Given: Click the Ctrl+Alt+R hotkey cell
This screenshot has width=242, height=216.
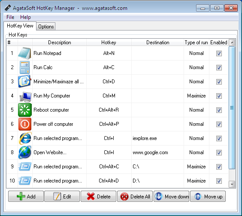Looking at the screenshot, I should (x=109, y=110).
